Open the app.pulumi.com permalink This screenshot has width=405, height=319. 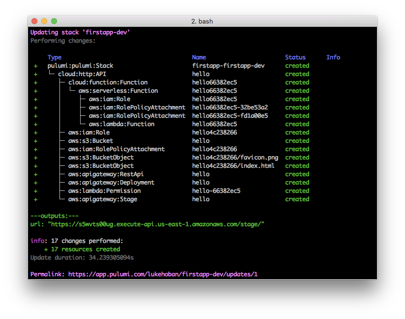click(x=163, y=274)
